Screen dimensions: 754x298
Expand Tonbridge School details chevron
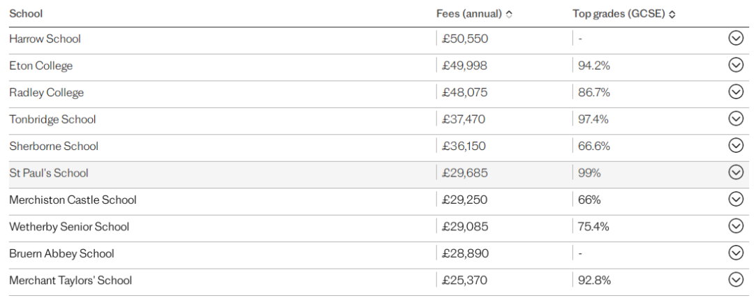pyautogui.click(x=736, y=118)
